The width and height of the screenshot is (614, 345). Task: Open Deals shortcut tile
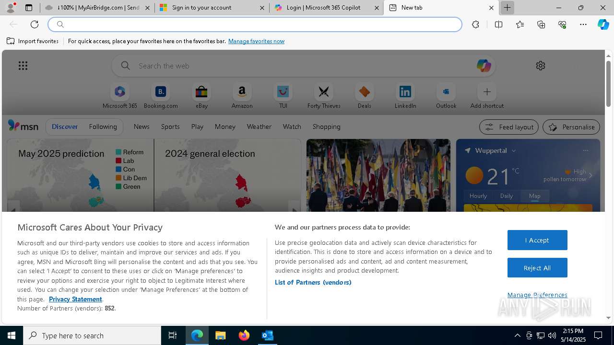365,96
